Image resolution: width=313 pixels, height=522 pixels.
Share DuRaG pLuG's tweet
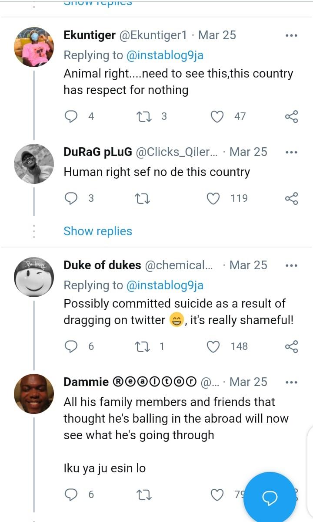click(x=291, y=198)
